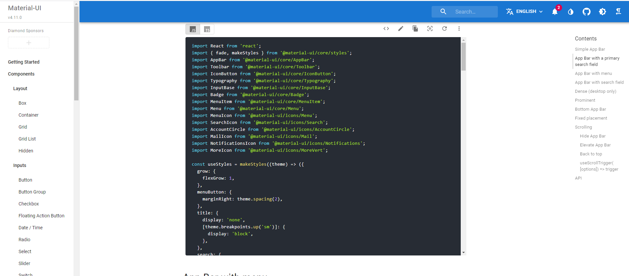The height and width of the screenshot is (276, 629).
Task: Collapse the Inputs subsection
Action: tap(20, 165)
